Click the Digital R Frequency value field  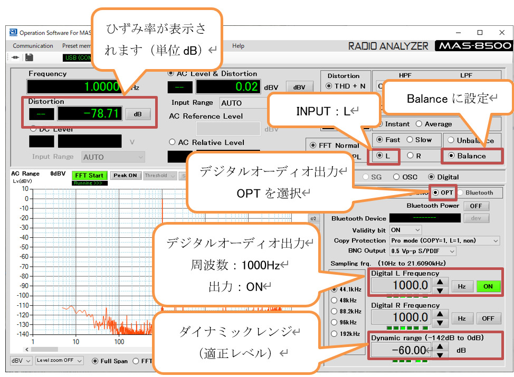tap(401, 317)
